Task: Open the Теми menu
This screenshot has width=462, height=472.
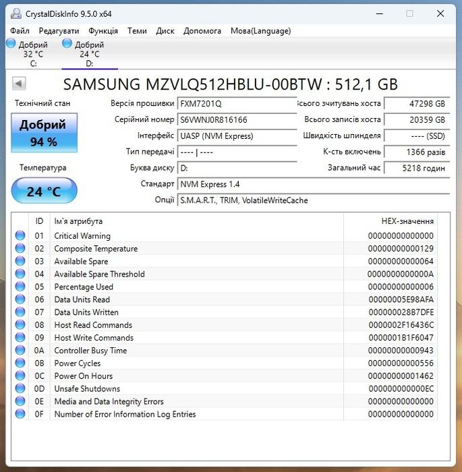Action: (x=137, y=31)
